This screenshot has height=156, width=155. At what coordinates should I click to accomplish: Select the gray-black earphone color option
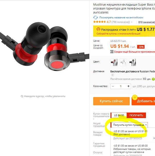point(133,63)
